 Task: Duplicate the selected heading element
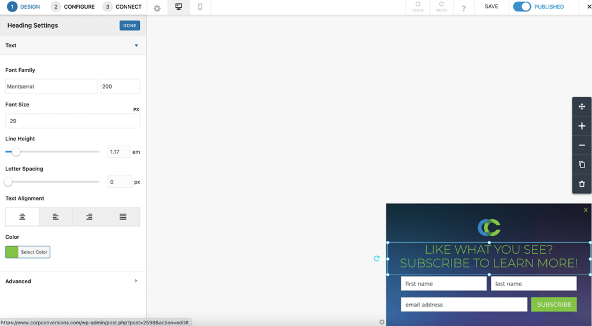[582, 165]
